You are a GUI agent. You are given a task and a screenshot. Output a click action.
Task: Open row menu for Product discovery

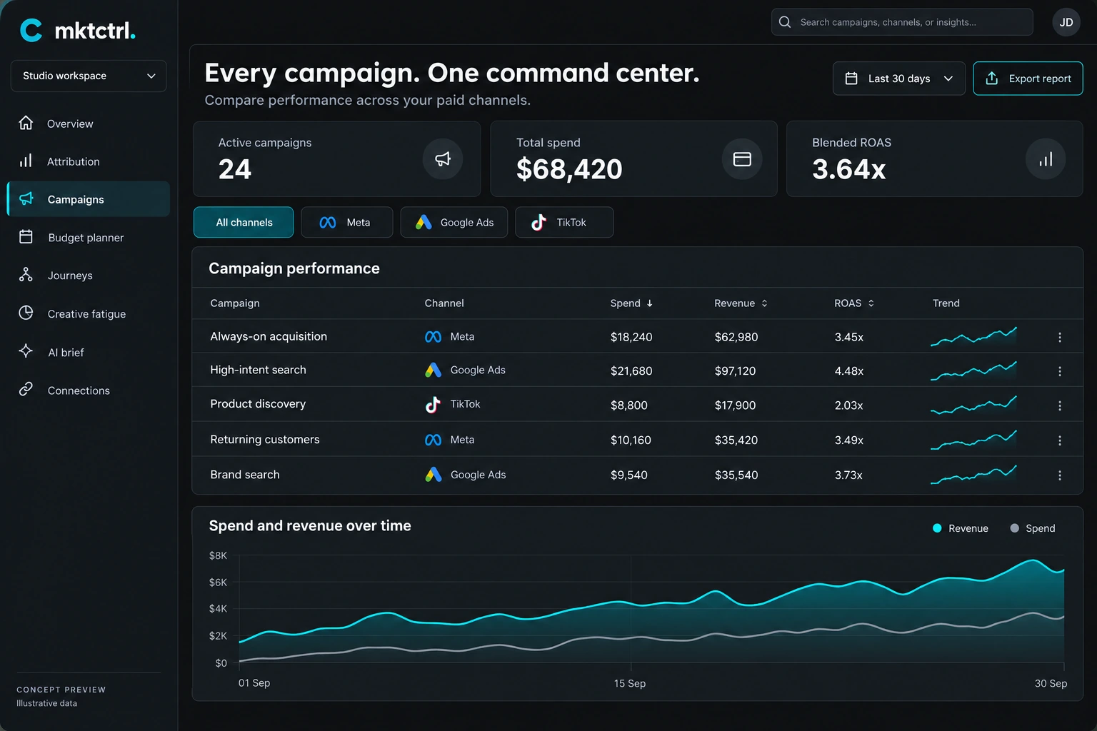pyautogui.click(x=1060, y=405)
